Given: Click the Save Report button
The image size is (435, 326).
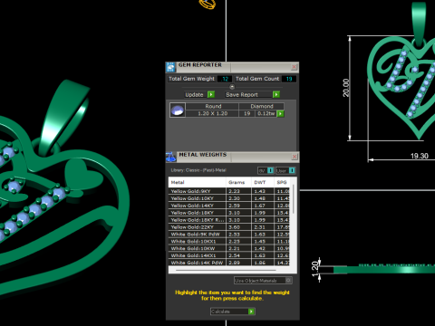Looking at the screenshot, I should click(248, 94).
